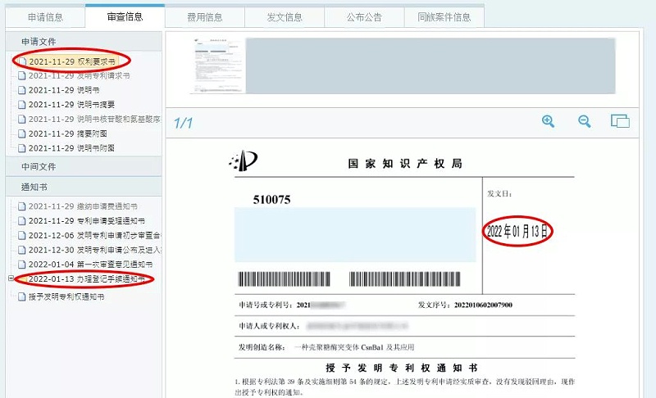Image resolution: width=656 pixels, height=398 pixels.
Task: Click file icon beside 说明书核苷酸和氨基酸序列
Action: click(x=22, y=119)
